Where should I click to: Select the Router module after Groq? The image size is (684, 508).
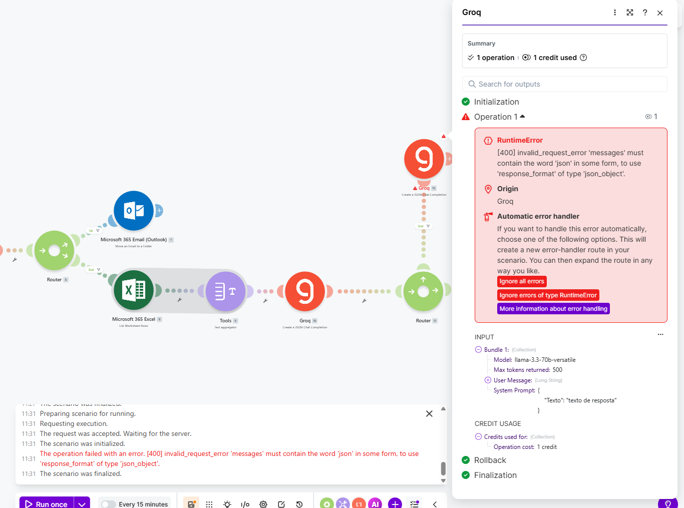(x=423, y=291)
